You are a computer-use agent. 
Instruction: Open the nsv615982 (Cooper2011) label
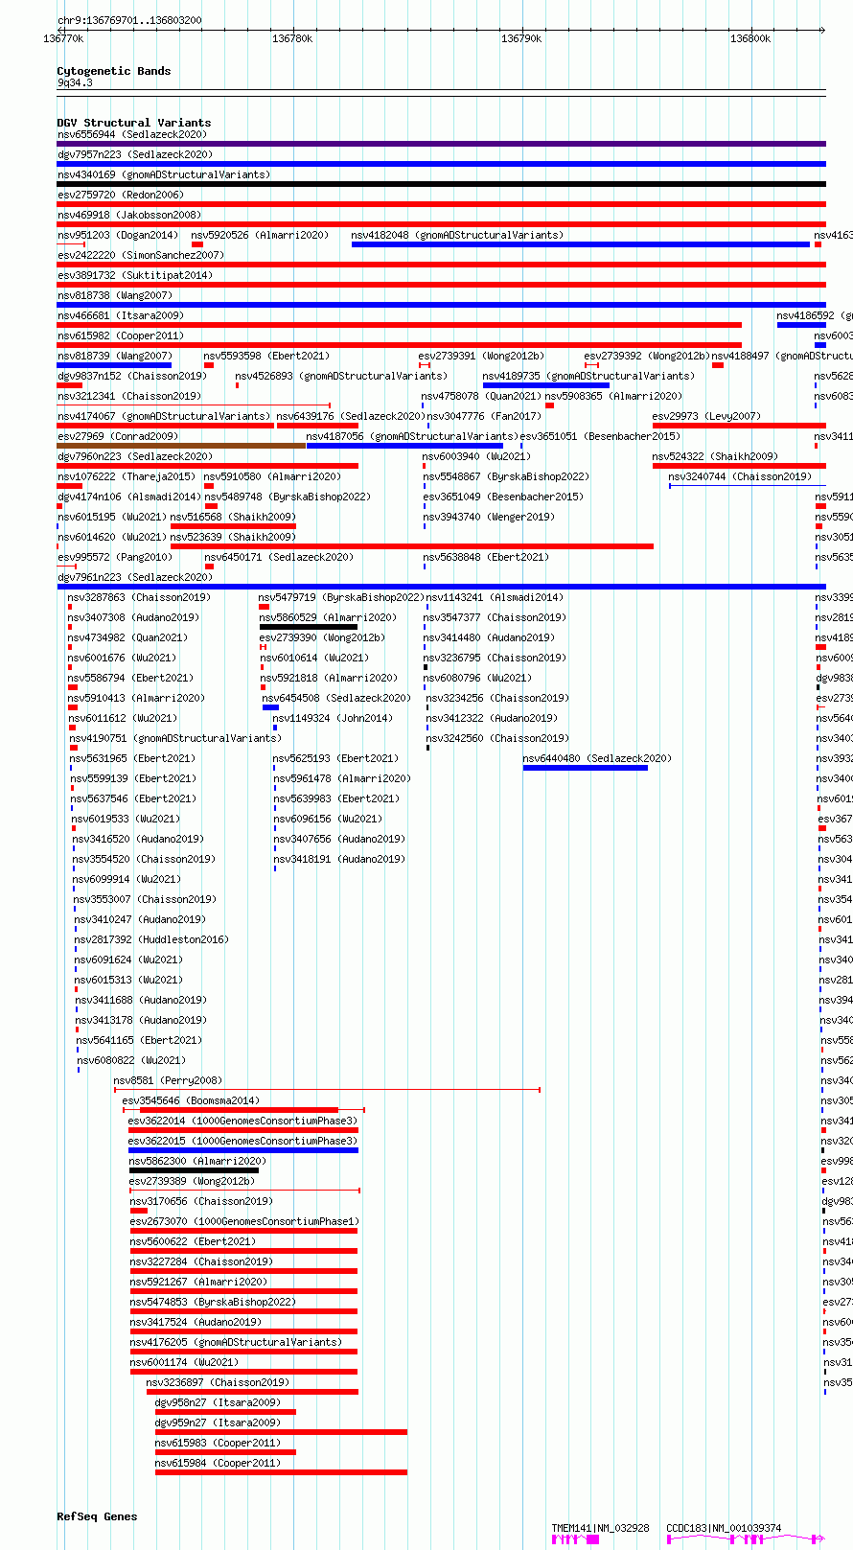(x=121, y=335)
